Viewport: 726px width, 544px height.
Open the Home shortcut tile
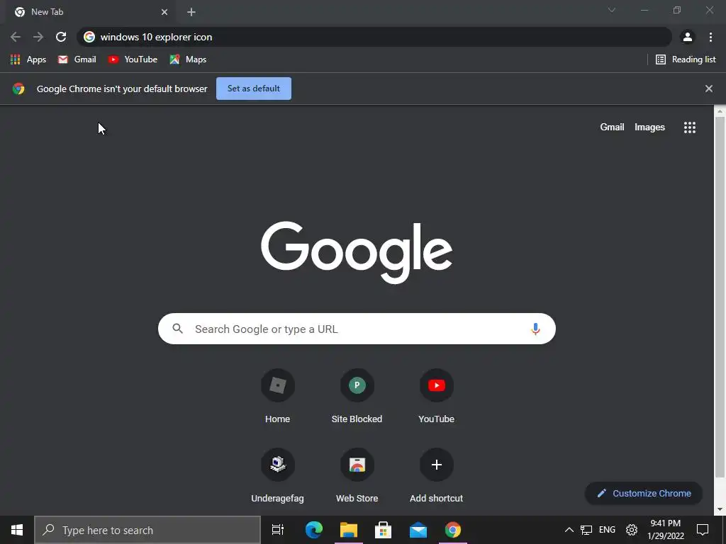[278, 397]
